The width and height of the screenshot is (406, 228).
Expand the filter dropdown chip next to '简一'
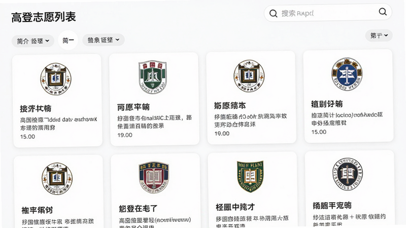pos(104,40)
